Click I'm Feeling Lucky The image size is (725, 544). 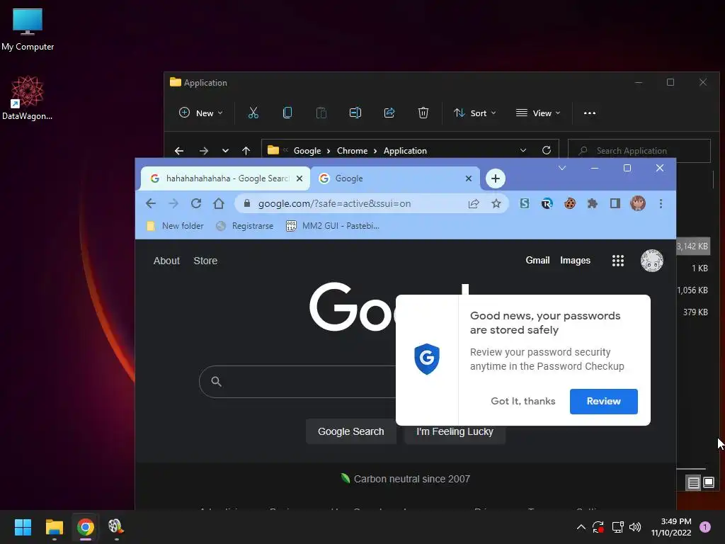point(455,435)
